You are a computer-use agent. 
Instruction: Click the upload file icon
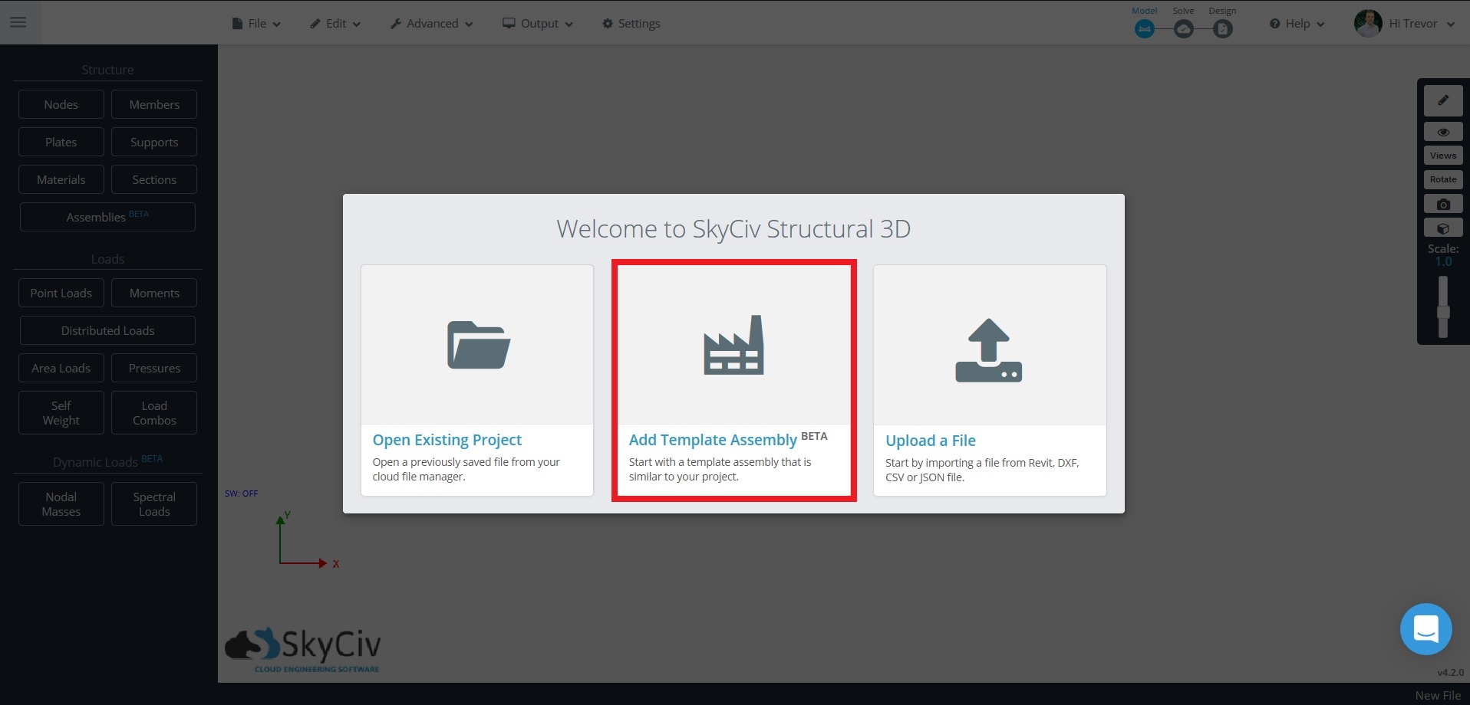pos(989,350)
